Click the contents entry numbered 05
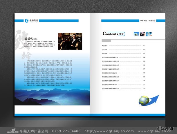Screen dimensions: 177x134 (x=123, y=61)
